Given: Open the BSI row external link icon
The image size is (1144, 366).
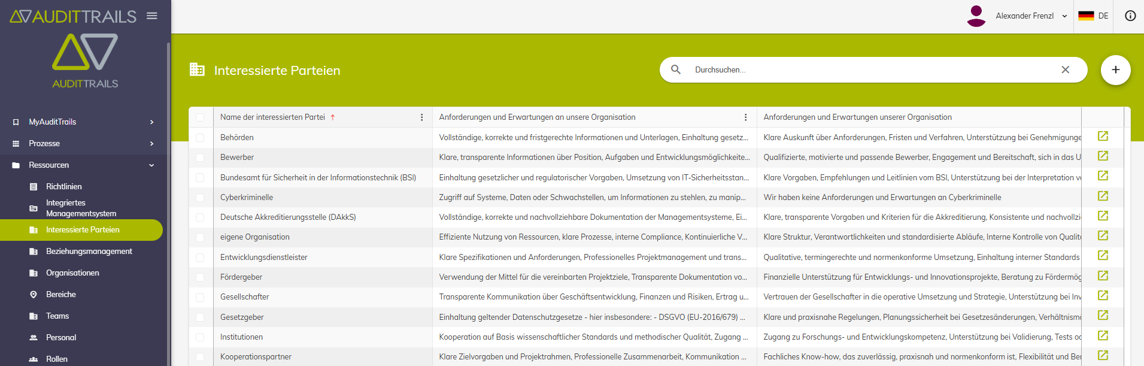Looking at the screenshot, I should pos(1103,176).
